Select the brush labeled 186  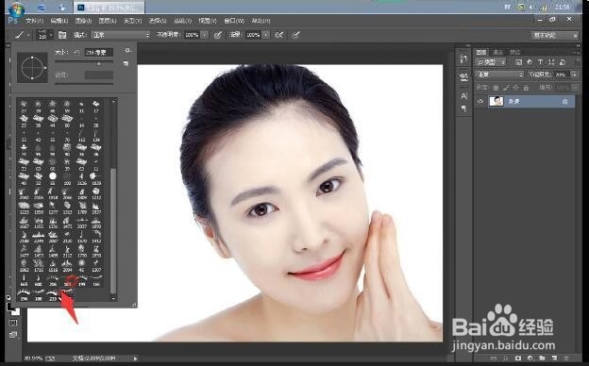[96, 280]
